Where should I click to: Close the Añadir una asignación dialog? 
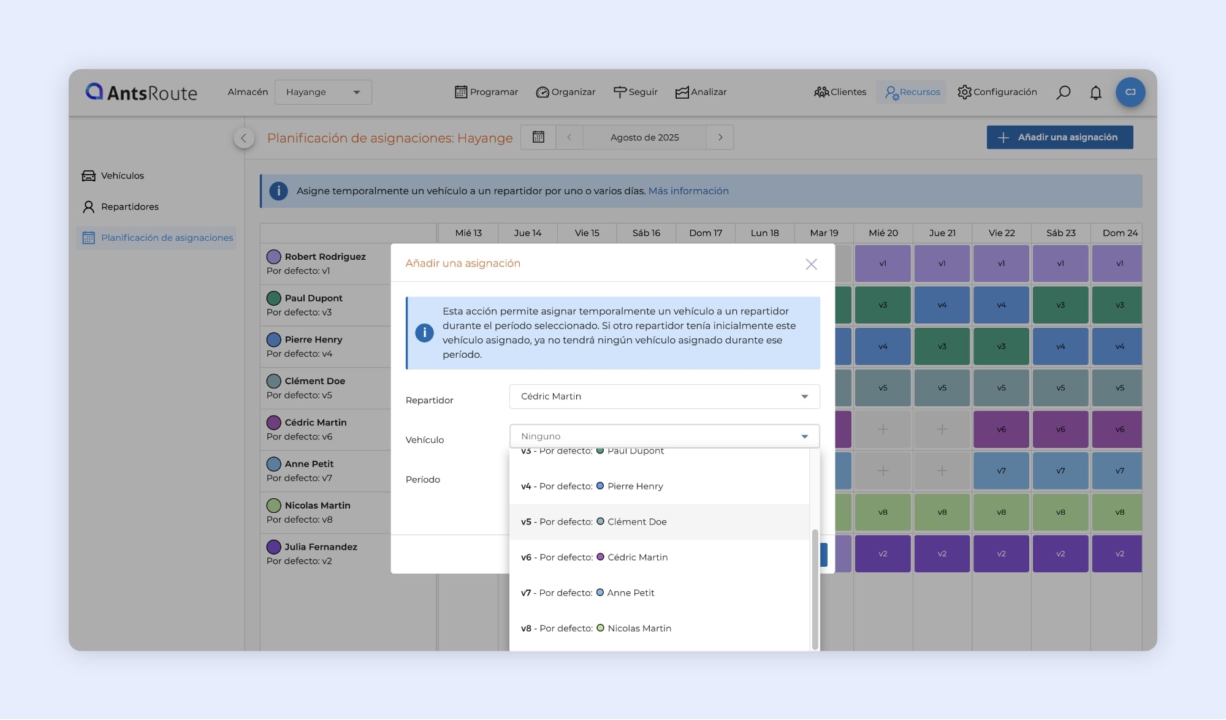[811, 264]
